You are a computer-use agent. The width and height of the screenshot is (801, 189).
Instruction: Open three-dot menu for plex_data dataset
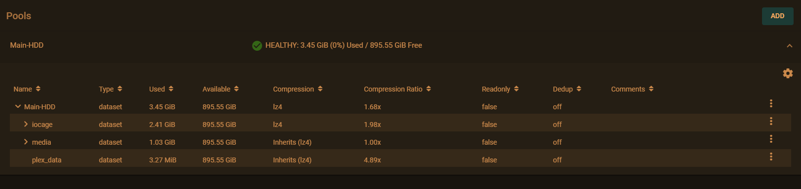pos(771,157)
